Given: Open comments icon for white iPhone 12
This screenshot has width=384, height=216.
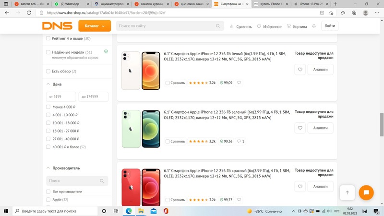Looking at the screenshot, I should click(239, 83).
